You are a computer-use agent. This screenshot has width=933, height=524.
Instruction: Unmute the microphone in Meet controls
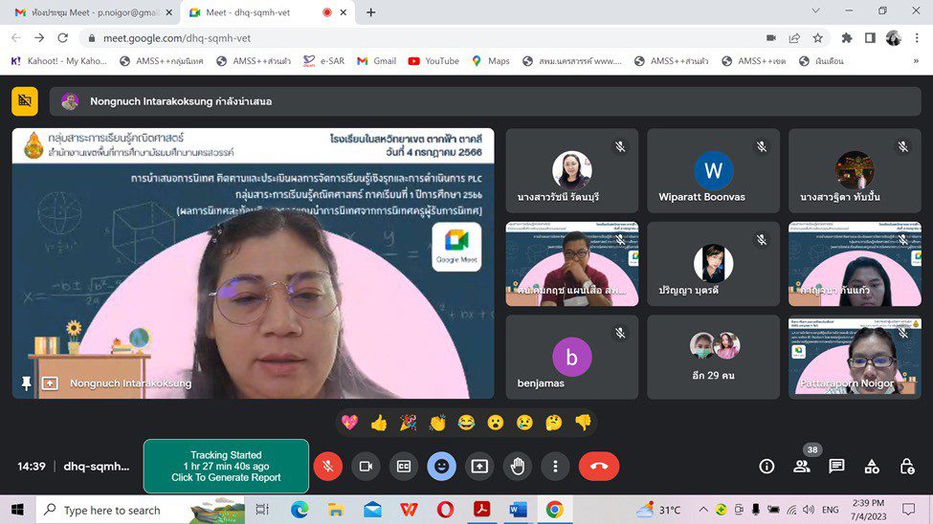pyautogui.click(x=327, y=467)
